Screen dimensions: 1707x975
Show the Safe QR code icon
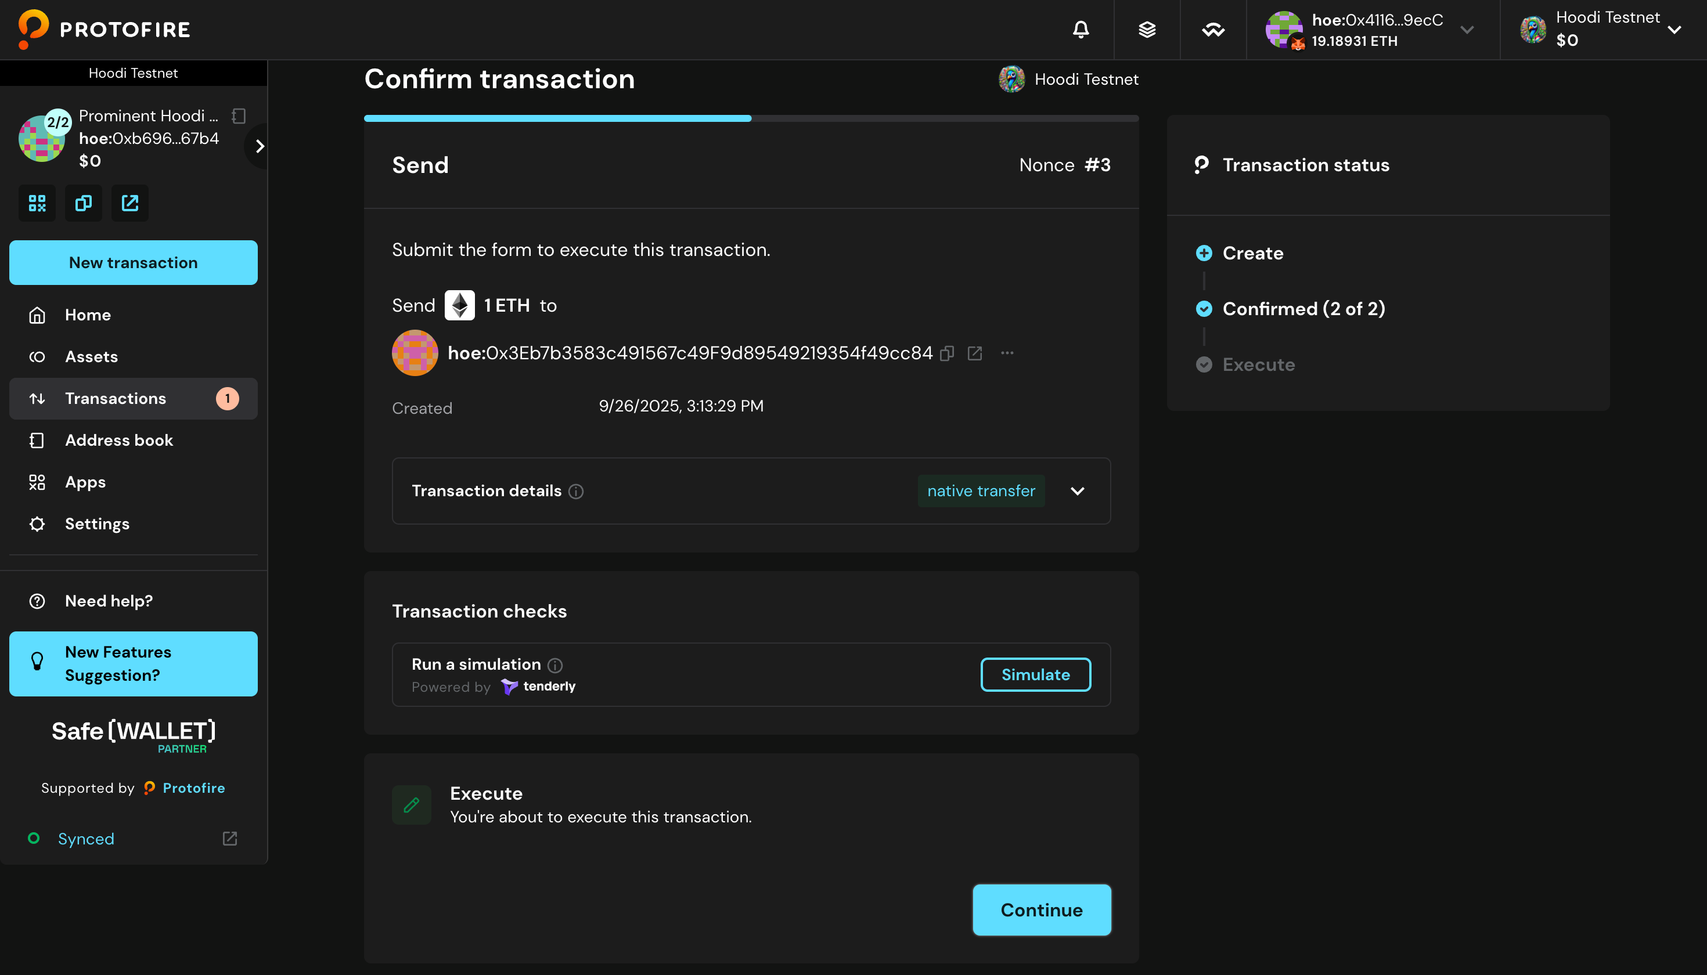pyautogui.click(x=37, y=203)
